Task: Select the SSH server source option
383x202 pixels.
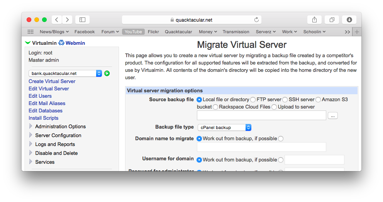Action: (285, 100)
